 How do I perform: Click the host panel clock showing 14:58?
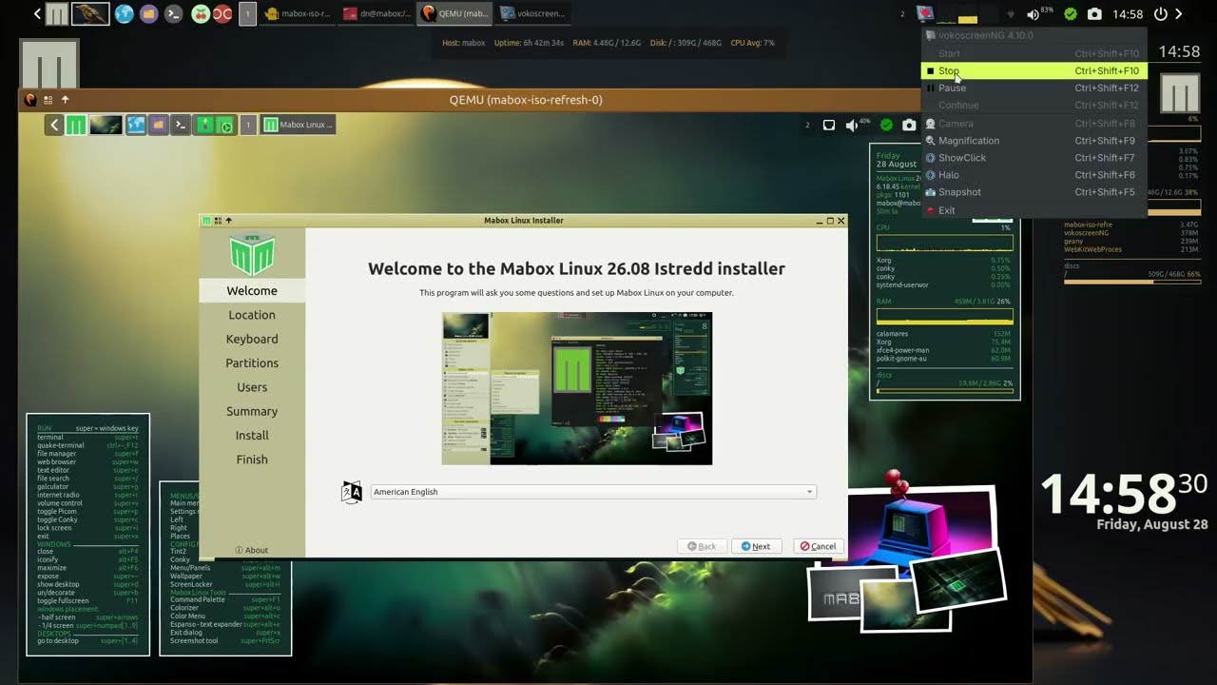click(x=1128, y=14)
